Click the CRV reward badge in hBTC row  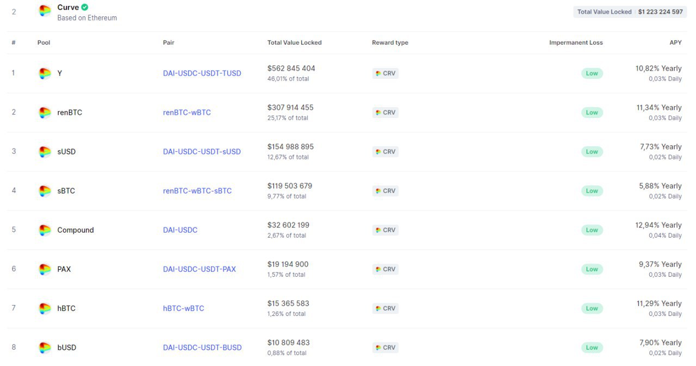click(386, 308)
